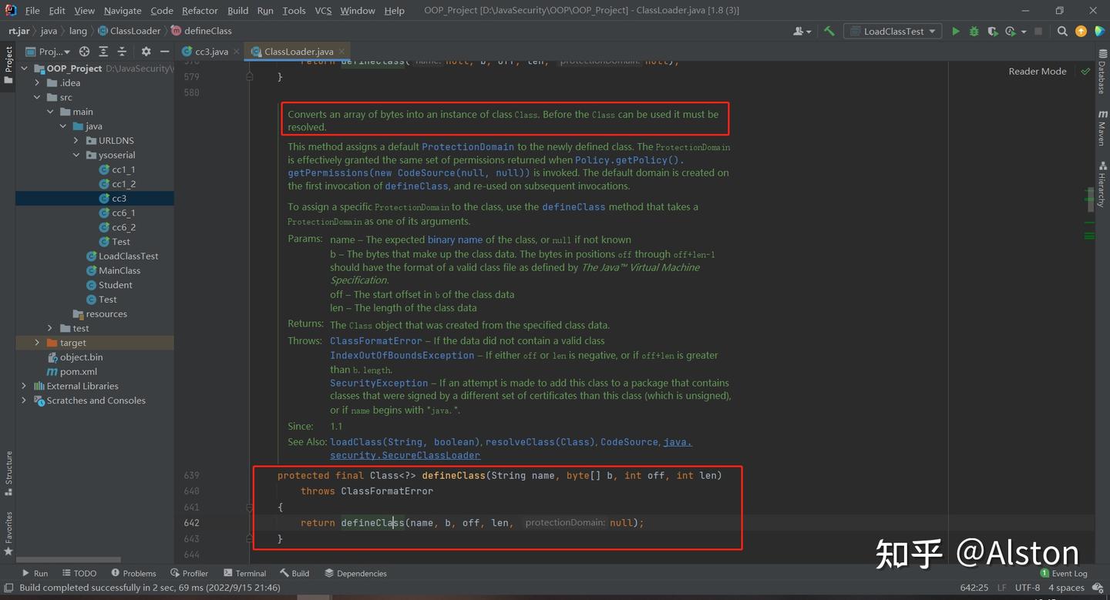This screenshot has width=1110, height=600.
Task: Open the Profiler tool window
Action: tap(190, 573)
